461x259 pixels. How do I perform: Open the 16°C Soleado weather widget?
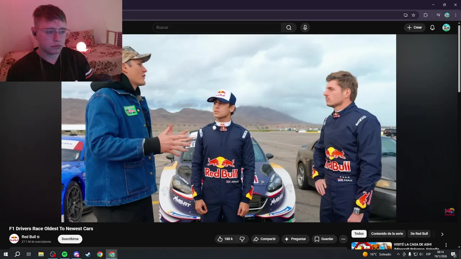pyautogui.click(x=377, y=254)
